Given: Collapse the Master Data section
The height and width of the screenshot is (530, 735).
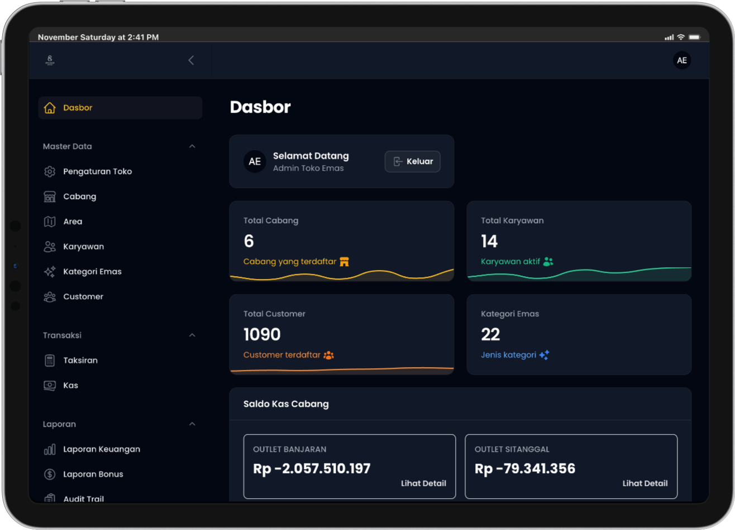Looking at the screenshot, I should click(192, 146).
